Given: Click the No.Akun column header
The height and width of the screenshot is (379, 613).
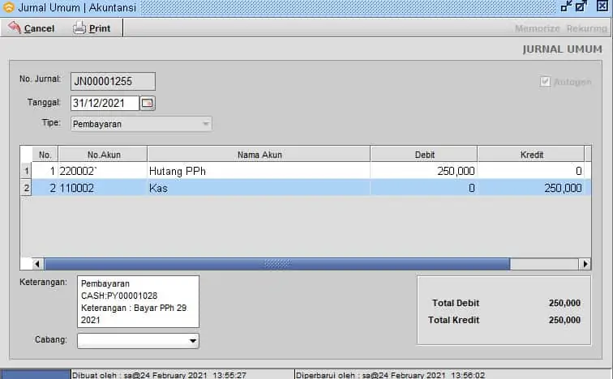Looking at the screenshot, I should click(x=103, y=155).
